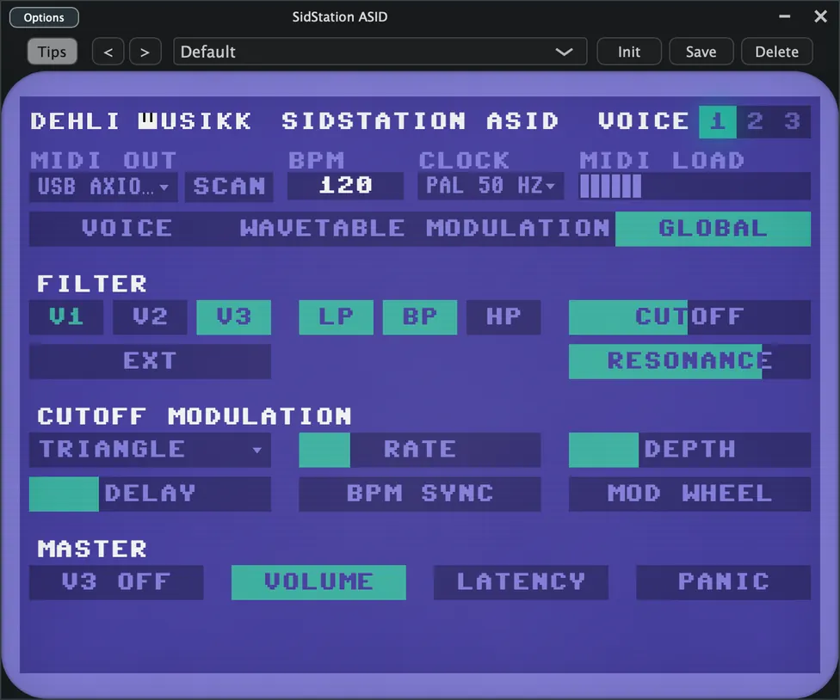Adjust the Cutoff slider
Screen dimensions: 840x700
coord(689,316)
